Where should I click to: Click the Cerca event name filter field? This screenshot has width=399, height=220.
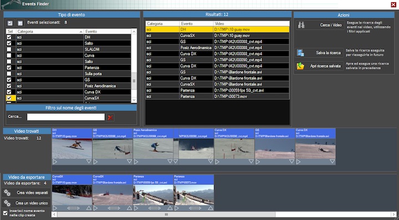pyautogui.click(x=65, y=117)
